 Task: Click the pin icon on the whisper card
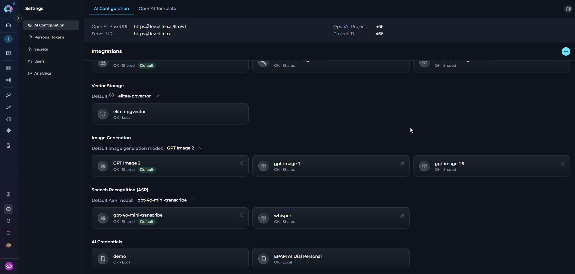[x=402, y=216]
